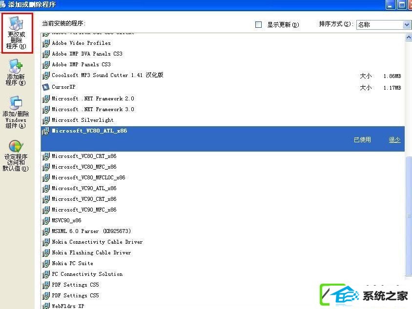Enable the 显示更新 checkbox
Image resolution: width=412 pixels, height=309 pixels.
tap(259, 25)
